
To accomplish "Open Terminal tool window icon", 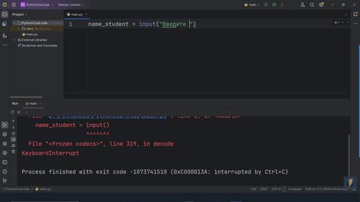I will click(4, 162).
